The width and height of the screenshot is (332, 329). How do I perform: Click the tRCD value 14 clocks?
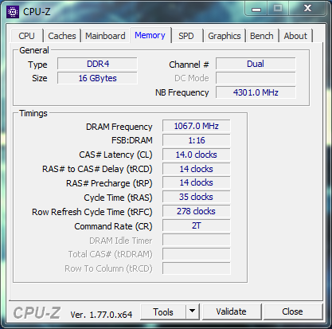[197, 169]
